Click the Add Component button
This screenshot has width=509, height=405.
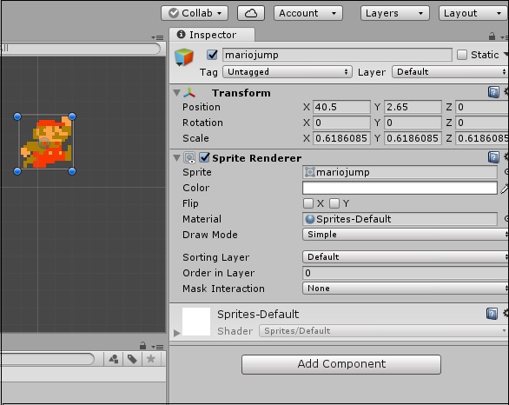tap(341, 364)
